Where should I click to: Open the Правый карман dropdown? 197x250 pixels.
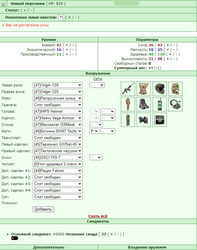coord(57,151)
